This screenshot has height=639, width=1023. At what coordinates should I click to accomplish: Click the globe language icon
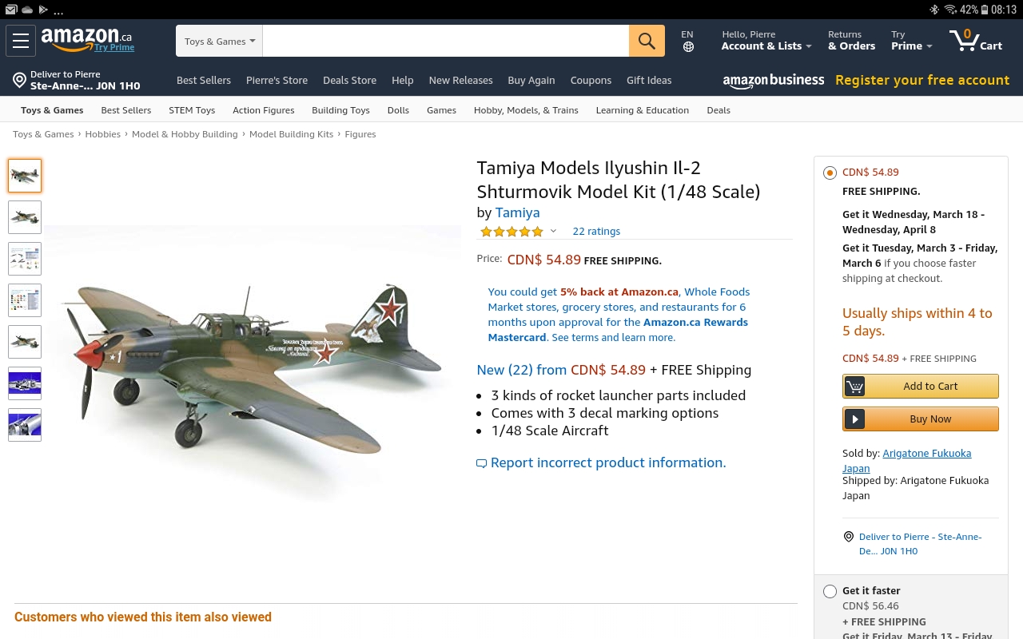point(688,47)
